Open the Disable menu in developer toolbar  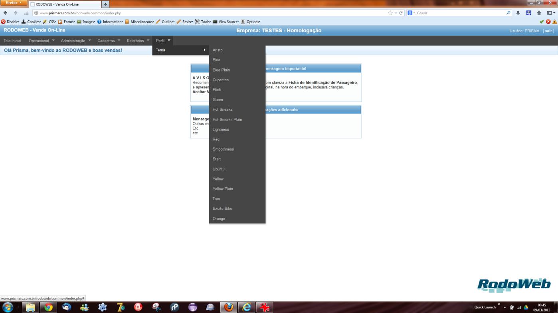tap(11, 22)
